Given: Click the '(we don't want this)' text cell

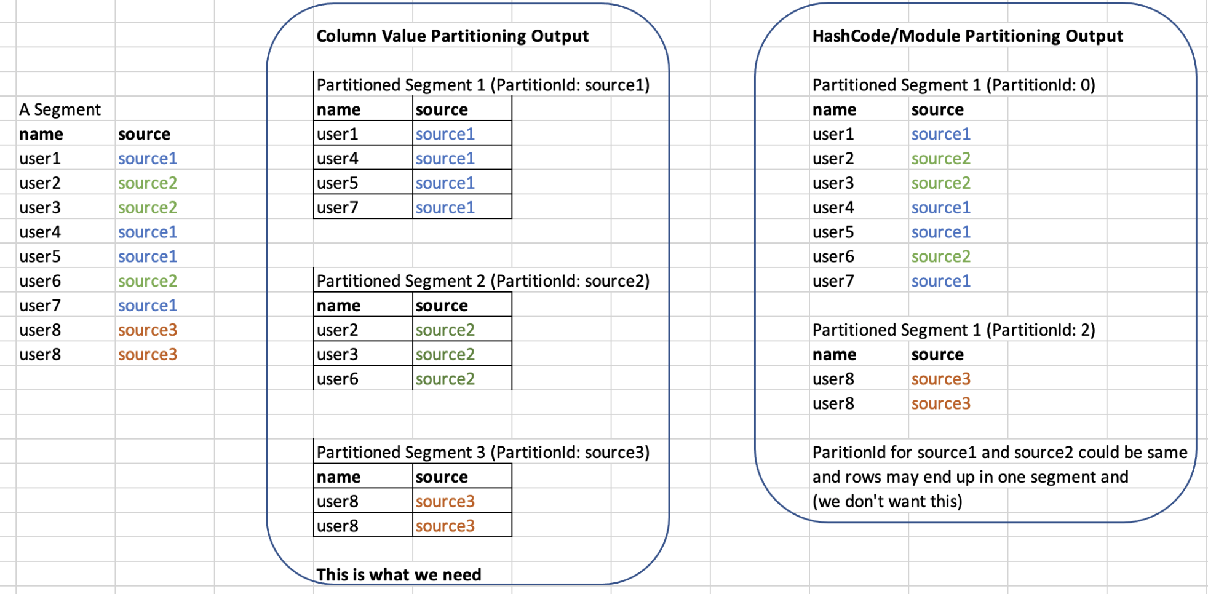Looking at the screenshot, I should 887,502.
